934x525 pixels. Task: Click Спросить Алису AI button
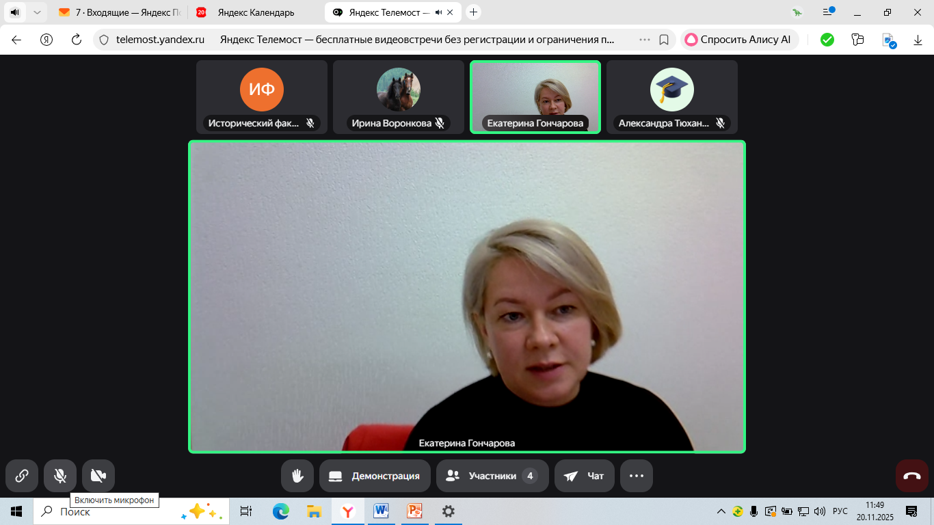[x=739, y=40]
